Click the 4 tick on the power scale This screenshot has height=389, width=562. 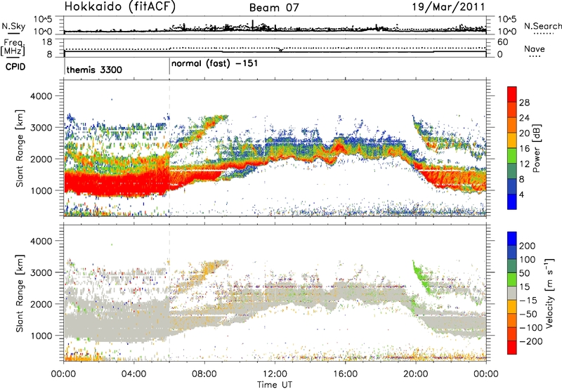pyautogui.click(x=521, y=194)
